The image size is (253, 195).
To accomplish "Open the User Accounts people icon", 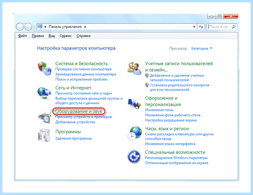I will click(x=134, y=68).
